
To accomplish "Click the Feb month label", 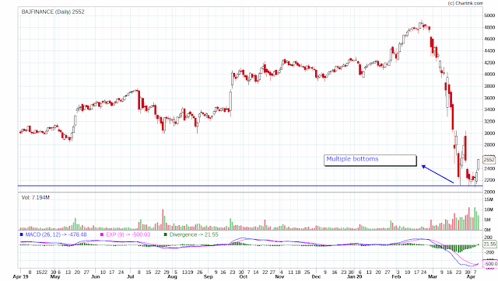I will pyautogui.click(x=396, y=277).
